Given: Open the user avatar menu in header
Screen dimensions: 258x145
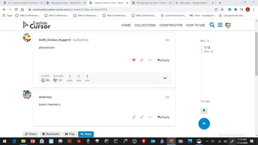Looking at the screenshot, I should pos(228,25).
